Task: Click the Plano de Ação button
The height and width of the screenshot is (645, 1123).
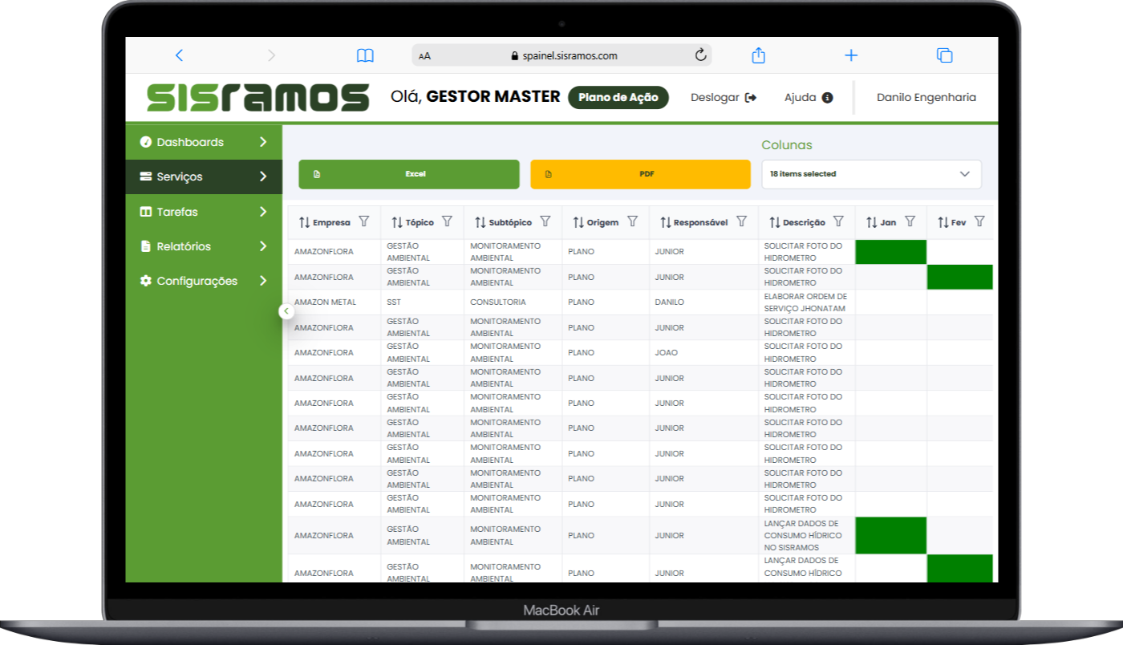Action: click(x=618, y=97)
